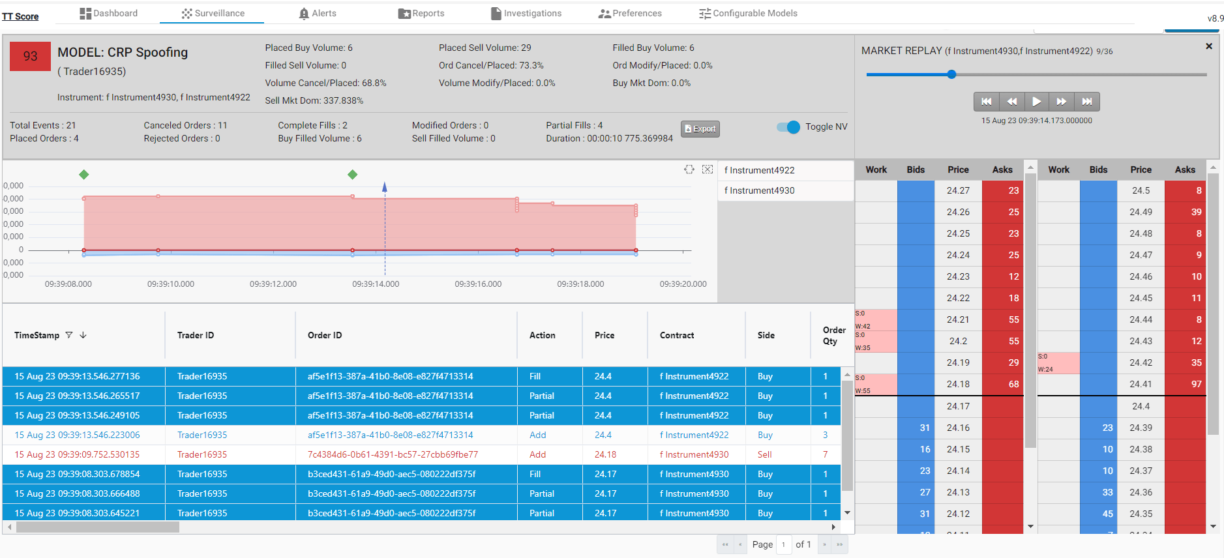This screenshot has width=1224, height=558.
Task: Sort by TimeStamp using the arrow
Action: click(83, 335)
